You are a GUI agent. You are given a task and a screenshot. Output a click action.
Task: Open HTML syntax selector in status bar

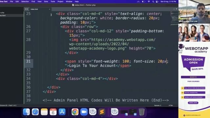coord(171,106)
